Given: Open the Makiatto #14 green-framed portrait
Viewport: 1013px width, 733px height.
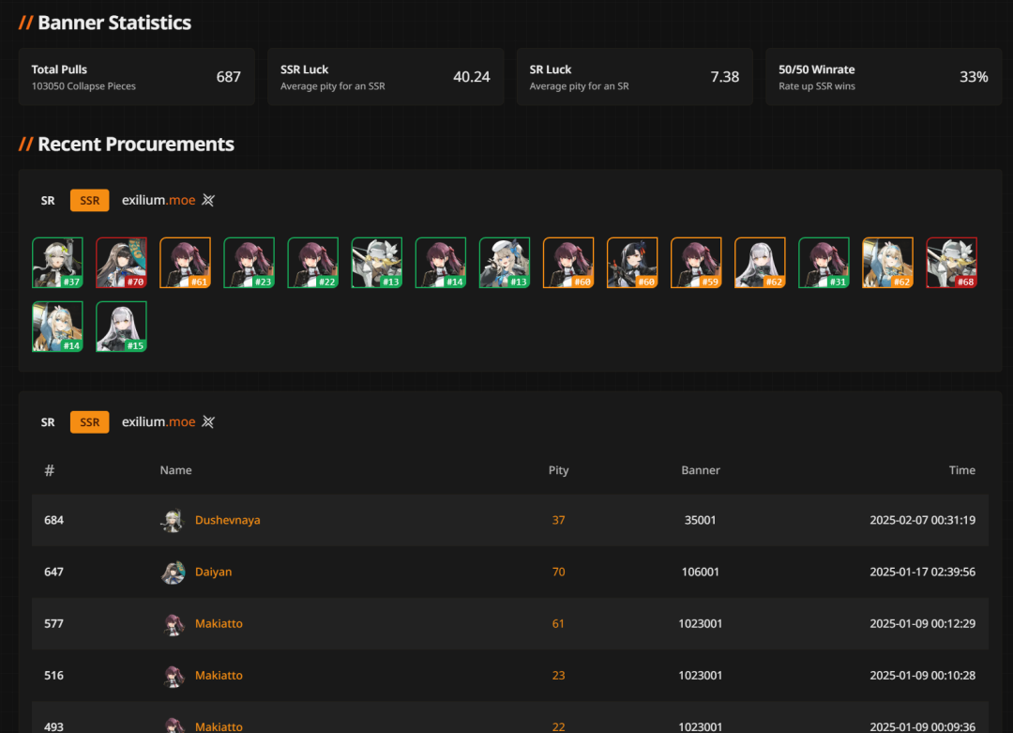Looking at the screenshot, I should tap(441, 263).
